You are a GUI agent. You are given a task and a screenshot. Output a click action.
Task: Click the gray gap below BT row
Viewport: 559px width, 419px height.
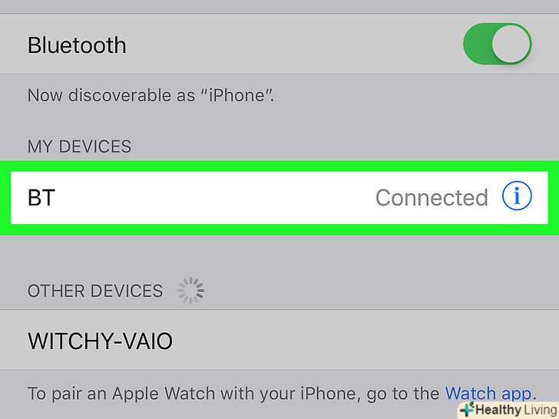point(279,255)
